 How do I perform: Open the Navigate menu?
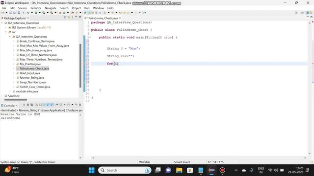click(50, 8)
